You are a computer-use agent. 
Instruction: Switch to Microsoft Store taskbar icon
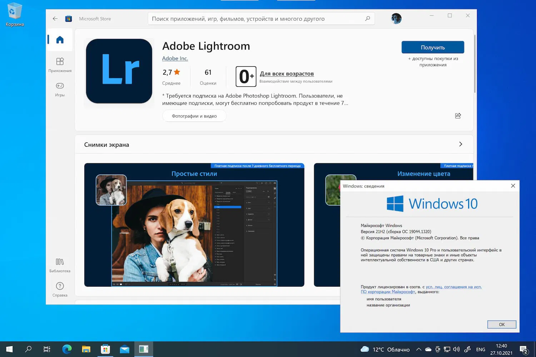tap(105, 349)
